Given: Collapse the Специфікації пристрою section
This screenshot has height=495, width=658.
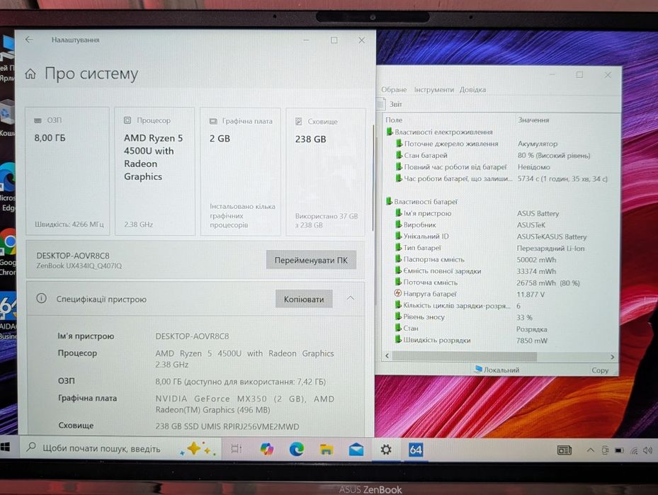Looking at the screenshot, I should tap(351, 298).
